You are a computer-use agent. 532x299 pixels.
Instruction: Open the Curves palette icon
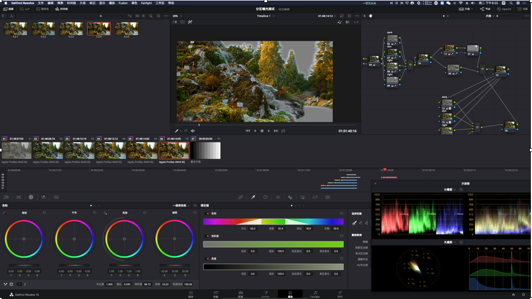click(x=240, y=197)
